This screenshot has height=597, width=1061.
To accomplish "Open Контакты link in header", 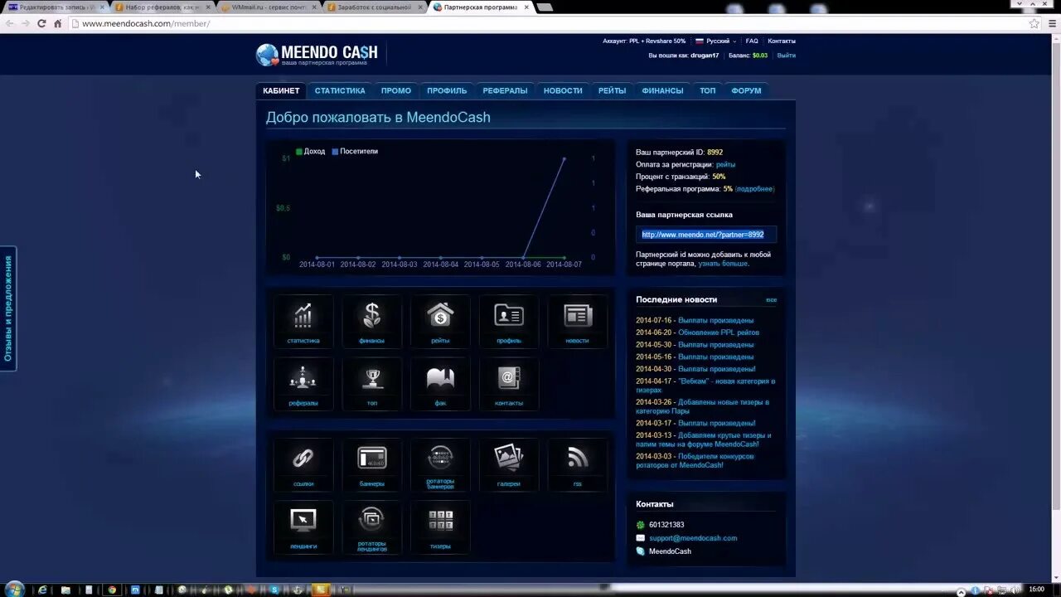I will (782, 41).
